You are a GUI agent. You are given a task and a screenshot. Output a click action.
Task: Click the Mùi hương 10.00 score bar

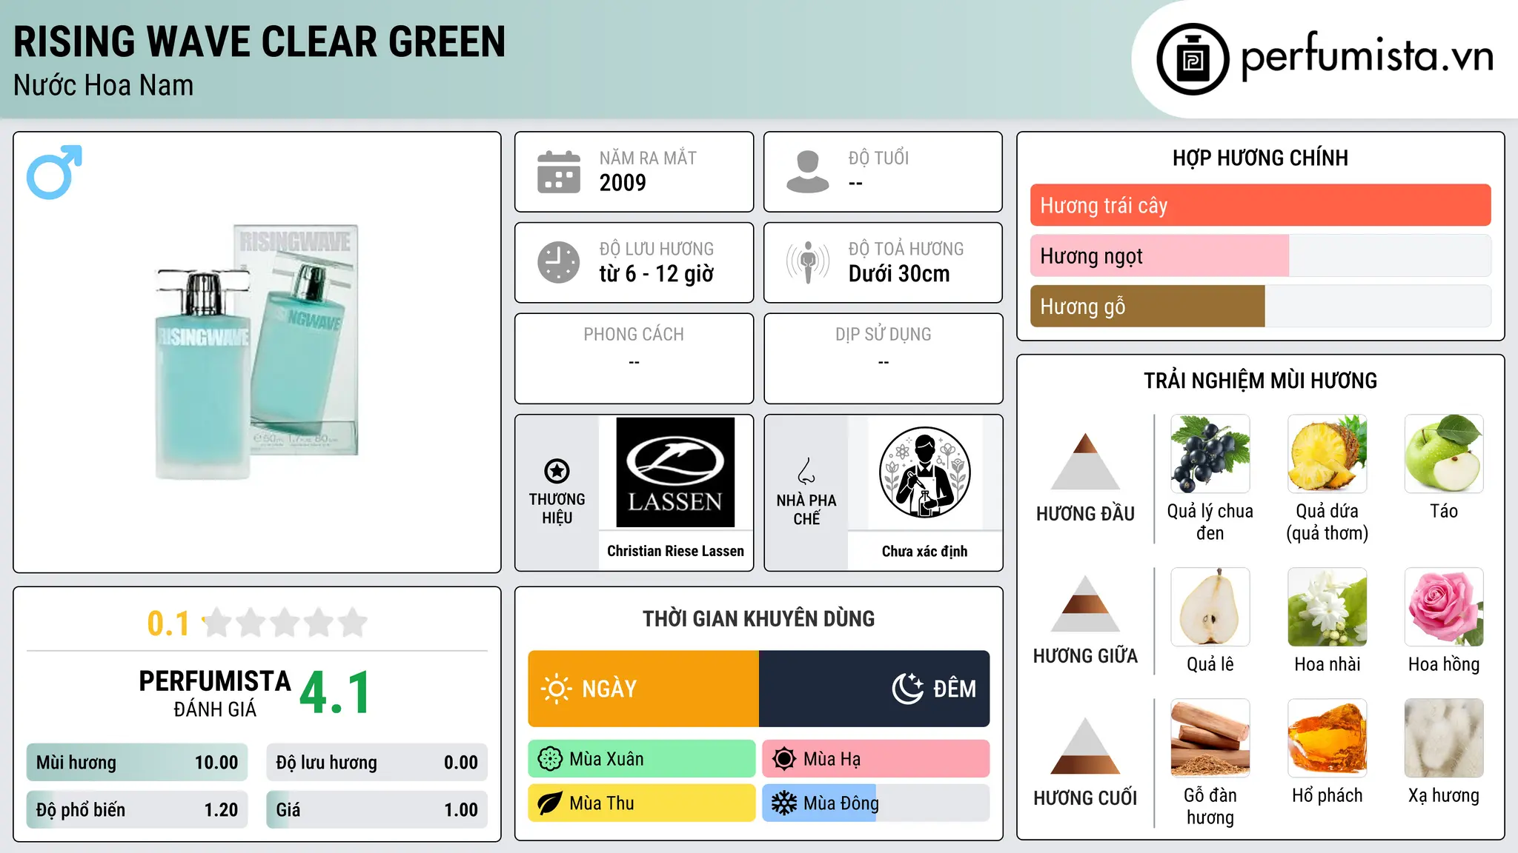pos(137,763)
